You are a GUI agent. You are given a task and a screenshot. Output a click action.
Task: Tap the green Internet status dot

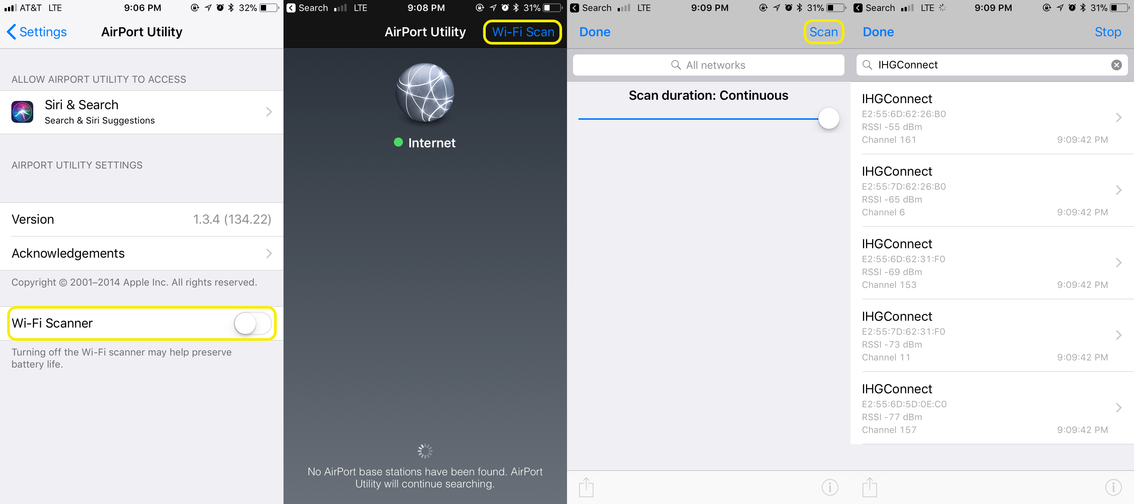pyautogui.click(x=398, y=142)
